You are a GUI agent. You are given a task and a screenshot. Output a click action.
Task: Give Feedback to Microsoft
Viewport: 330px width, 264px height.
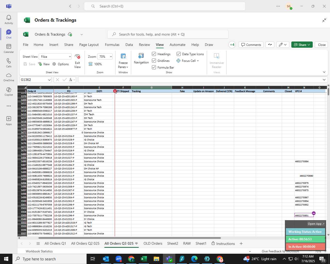[x=280, y=251]
